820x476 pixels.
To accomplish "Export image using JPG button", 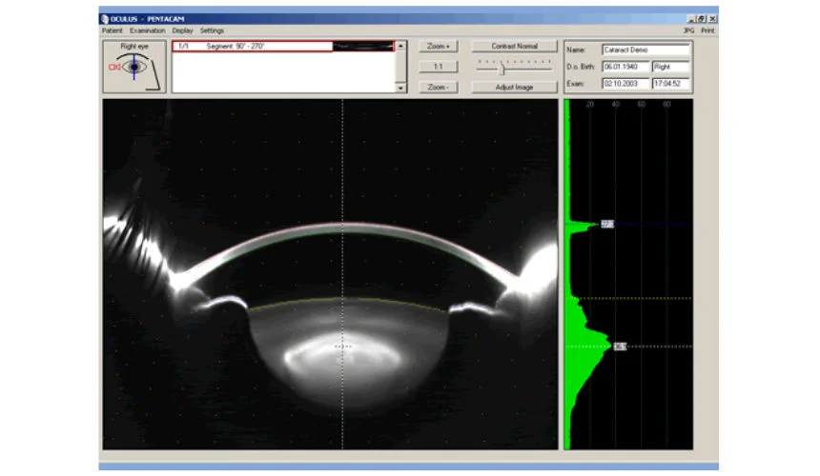I will (x=689, y=30).
